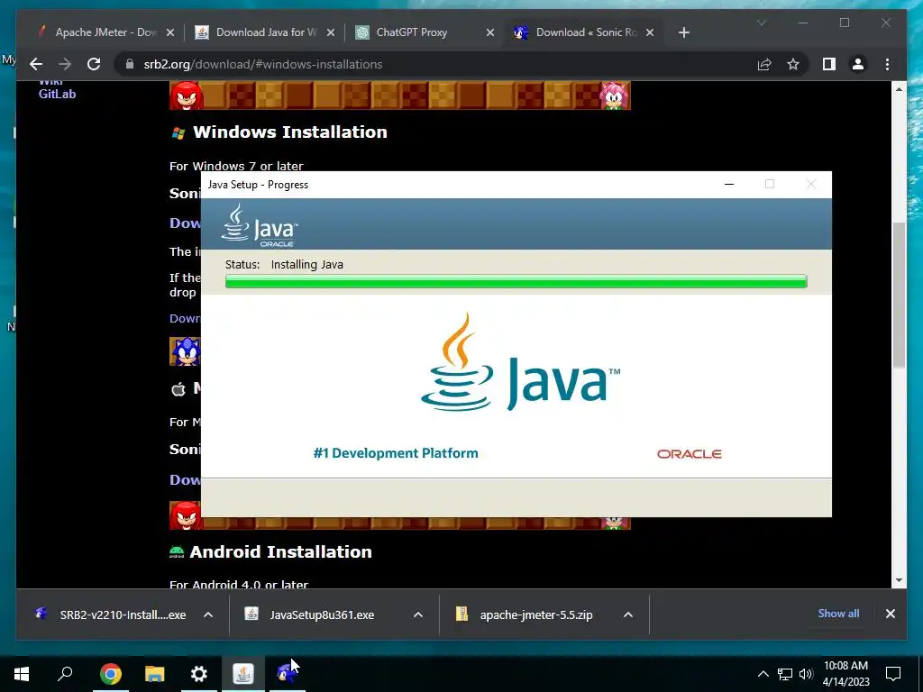Click the tab search chevron in Chrome
Viewport: 923px width, 692px height.
[761, 23]
